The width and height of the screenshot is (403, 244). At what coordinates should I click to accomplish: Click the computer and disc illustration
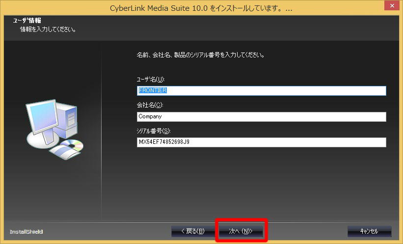54,129
